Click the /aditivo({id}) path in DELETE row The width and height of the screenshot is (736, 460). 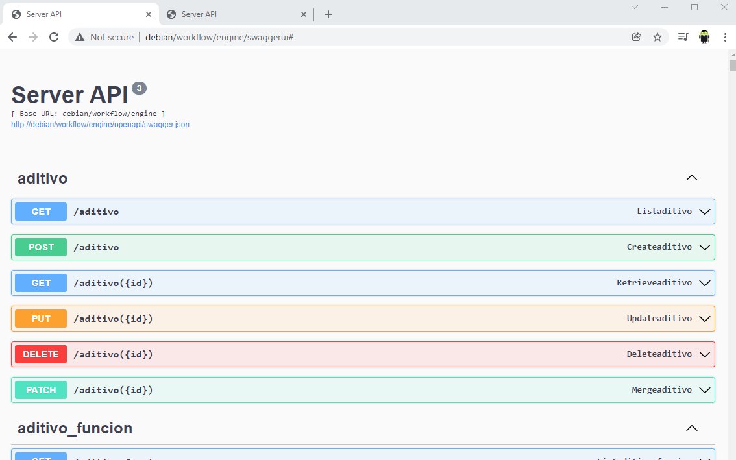113,354
